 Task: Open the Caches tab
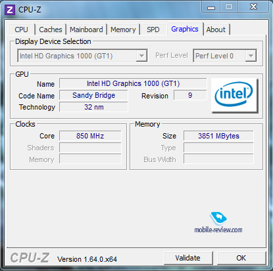(51, 30)
